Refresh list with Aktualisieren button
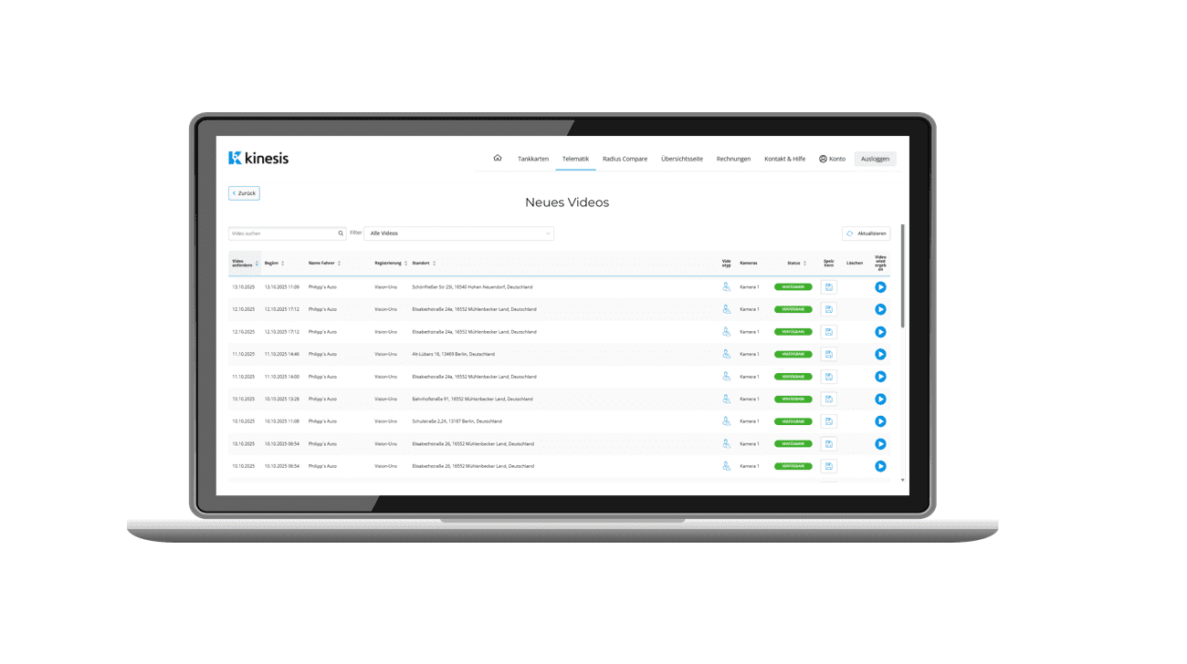The image size is (1187, 664). pos(866,233)
